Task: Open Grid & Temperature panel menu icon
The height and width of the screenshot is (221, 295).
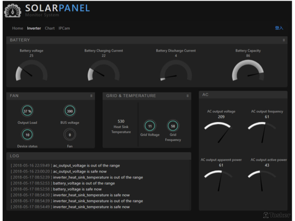Action: [187, 96]
